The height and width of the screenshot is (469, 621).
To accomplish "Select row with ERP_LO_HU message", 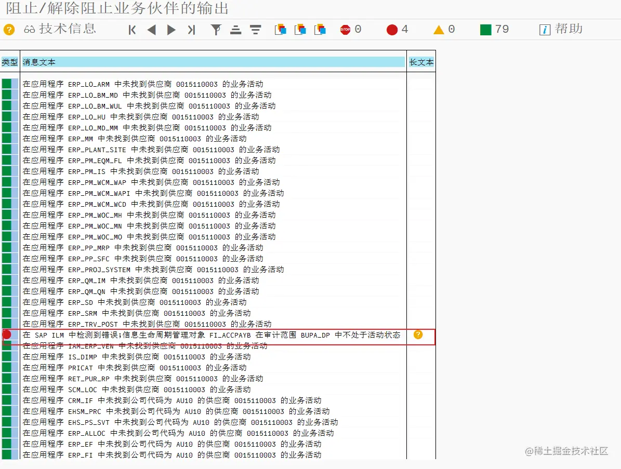I will (141, 117).
